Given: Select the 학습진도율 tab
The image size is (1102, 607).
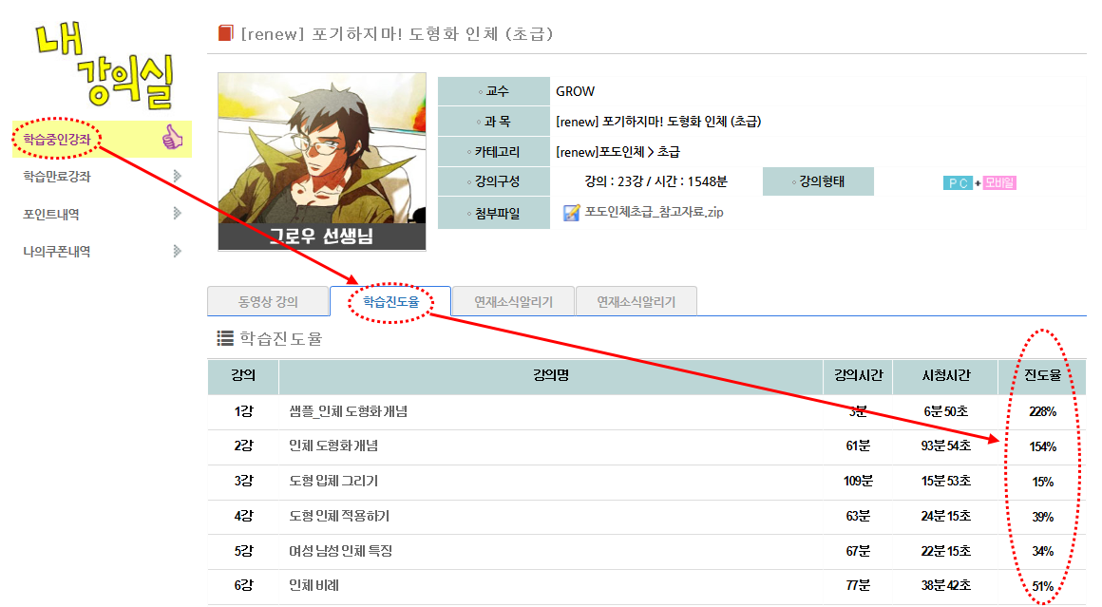Looking at the screenshot, I should 390,301.
